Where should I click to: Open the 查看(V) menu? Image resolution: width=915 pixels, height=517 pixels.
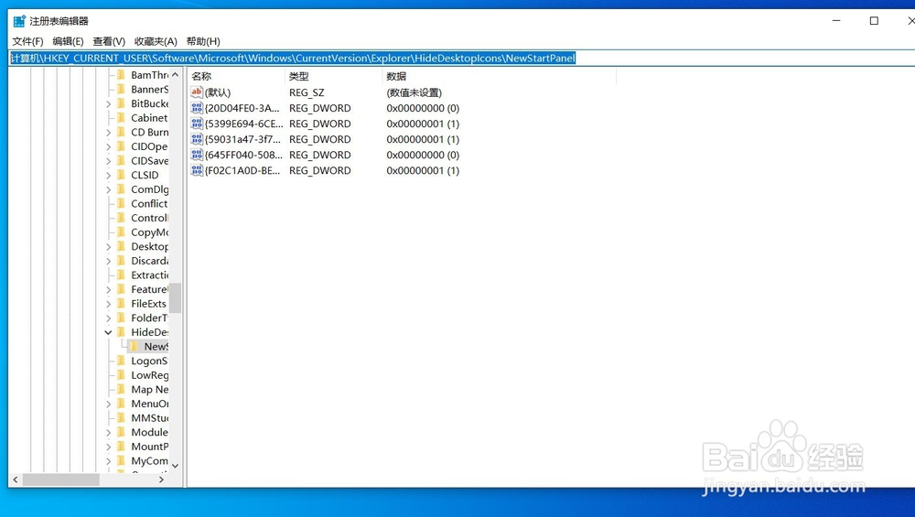pyautogui.click(x=109, y=41)
